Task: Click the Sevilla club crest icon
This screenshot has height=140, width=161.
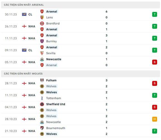Action: click(x=42, y=53)
